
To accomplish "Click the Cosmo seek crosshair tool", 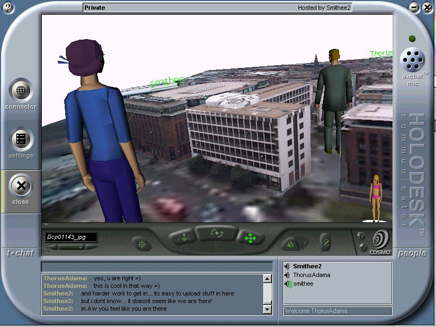I will pos(142,244).
